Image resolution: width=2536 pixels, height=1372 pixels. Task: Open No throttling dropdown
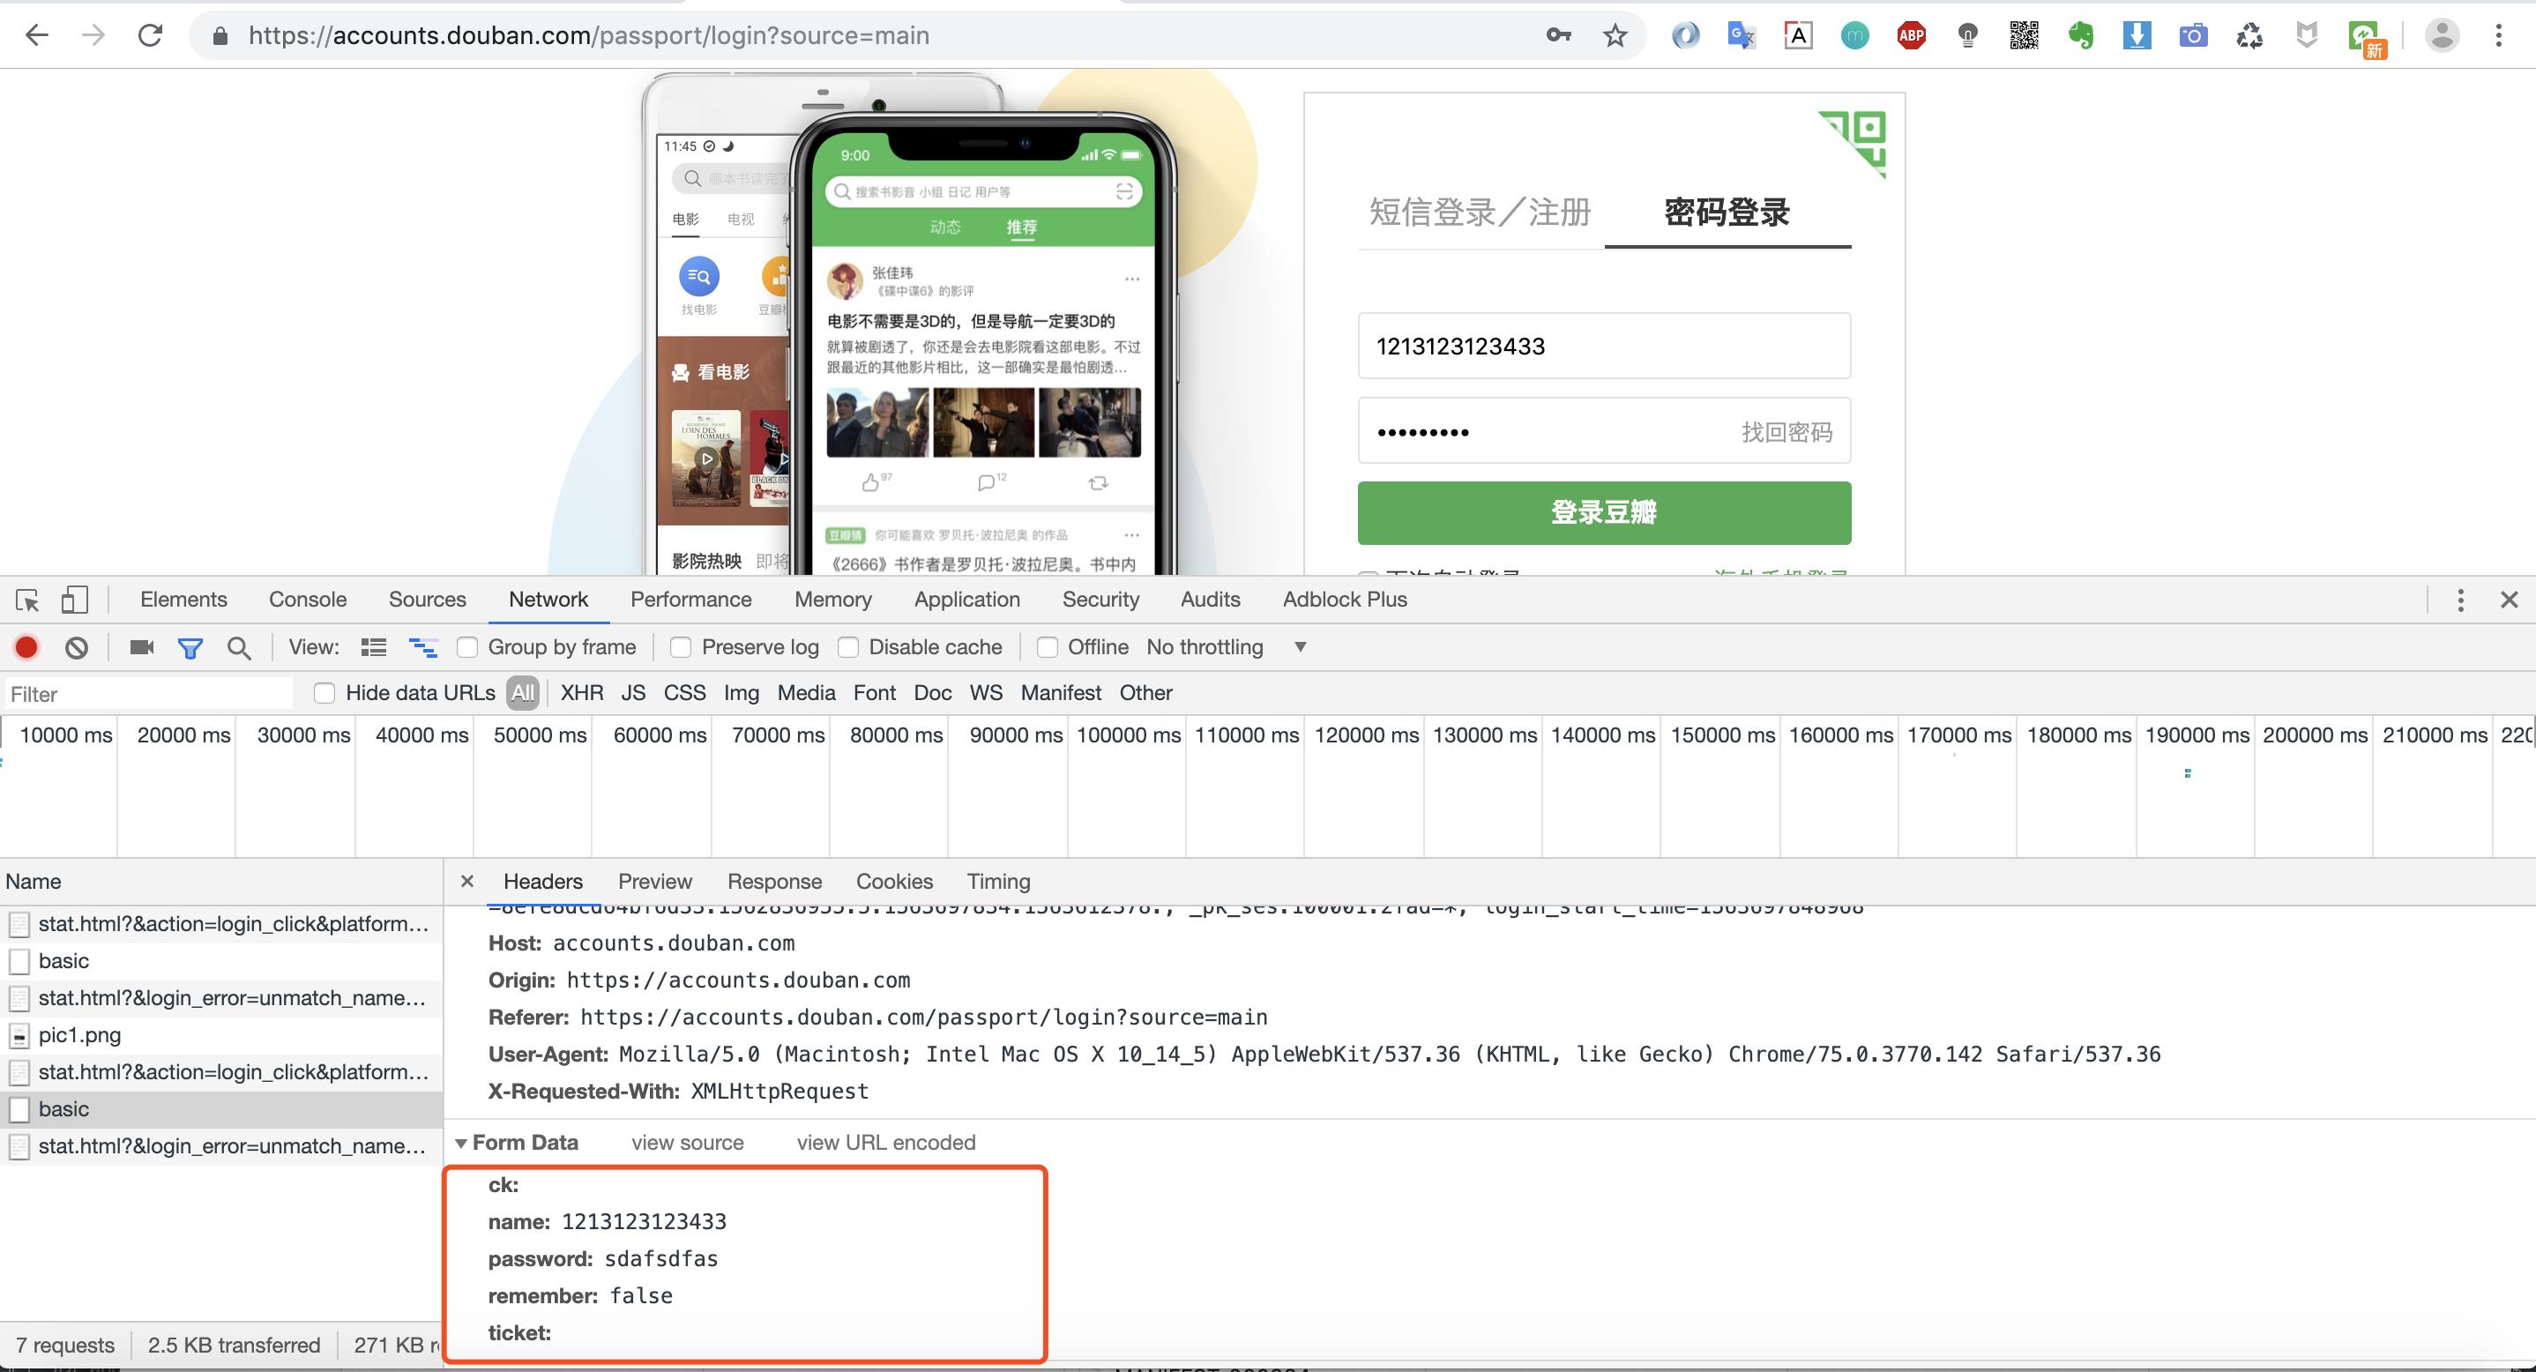[x=1226, y=646]
